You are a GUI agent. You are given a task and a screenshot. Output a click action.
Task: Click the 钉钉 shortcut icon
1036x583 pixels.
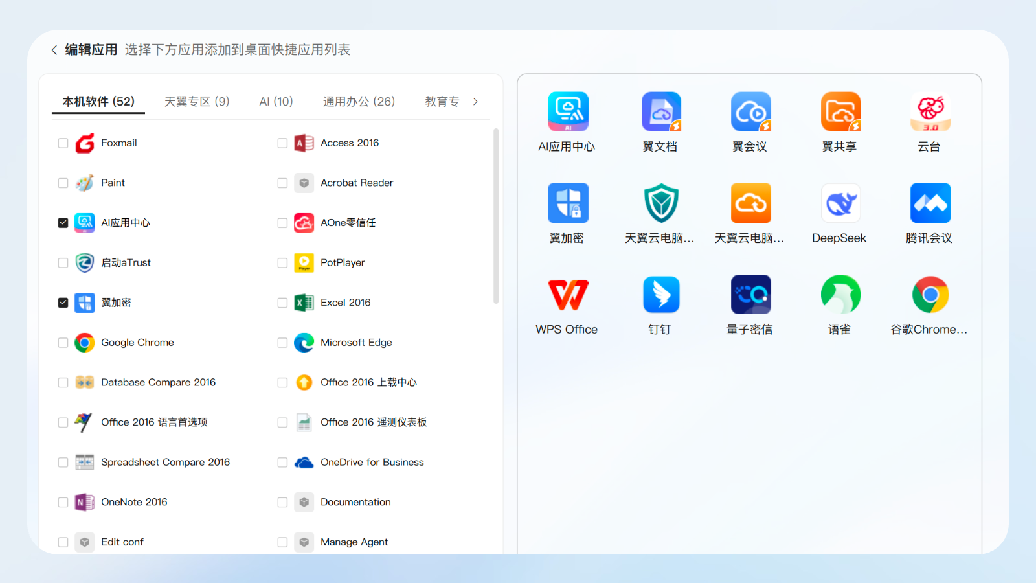(660, 294)
